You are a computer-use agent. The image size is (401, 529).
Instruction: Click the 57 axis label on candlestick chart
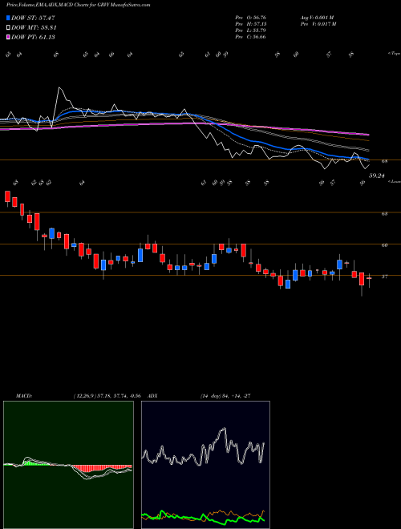384,277
